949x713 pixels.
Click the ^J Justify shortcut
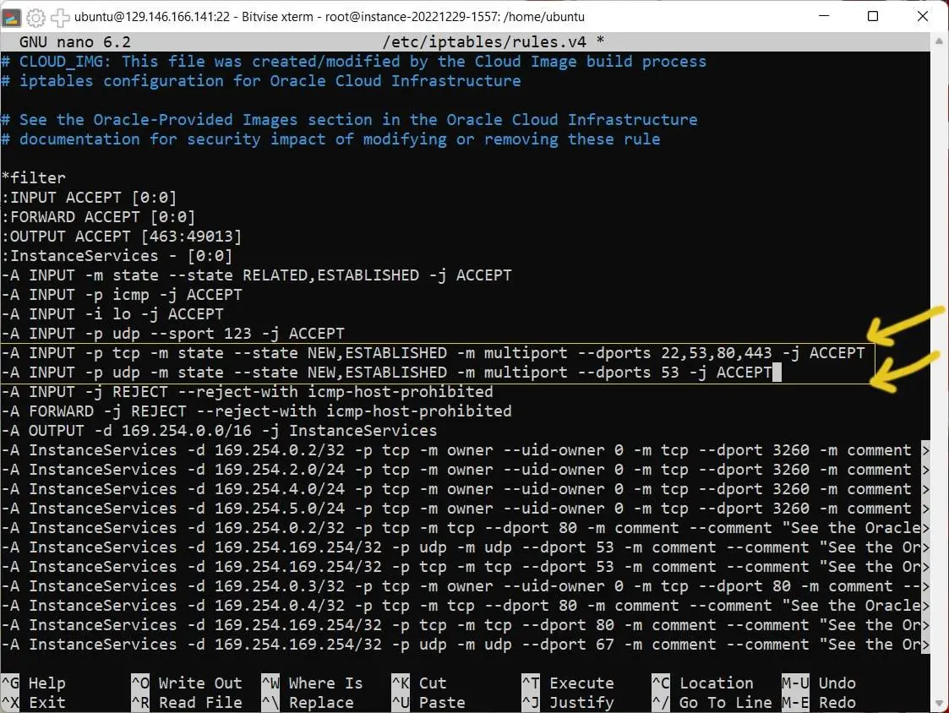(568, 702)
